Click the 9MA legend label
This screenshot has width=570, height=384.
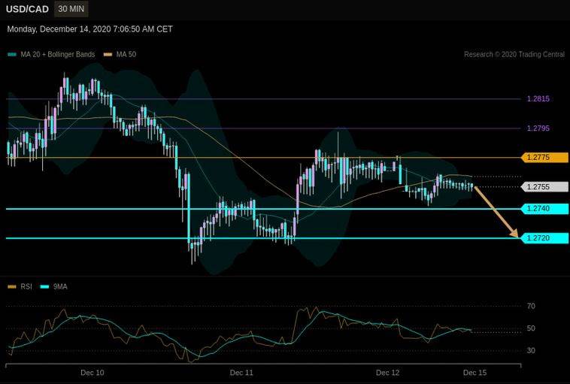coord(60,286)
